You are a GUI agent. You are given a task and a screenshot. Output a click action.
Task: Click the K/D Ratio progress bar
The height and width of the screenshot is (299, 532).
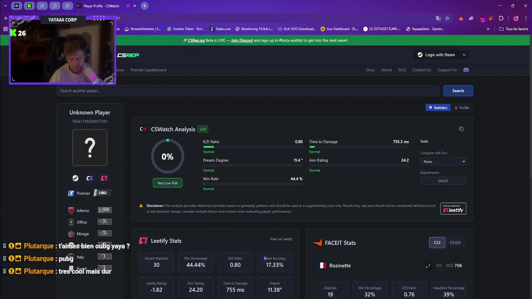coord(253,147)
